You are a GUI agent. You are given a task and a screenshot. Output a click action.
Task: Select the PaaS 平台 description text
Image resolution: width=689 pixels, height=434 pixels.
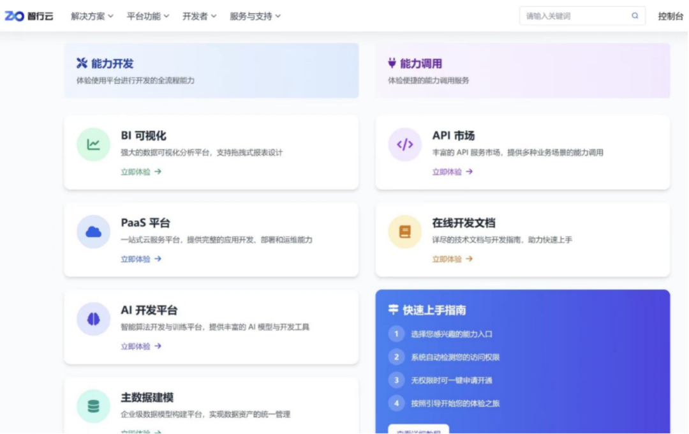point(217,239)
